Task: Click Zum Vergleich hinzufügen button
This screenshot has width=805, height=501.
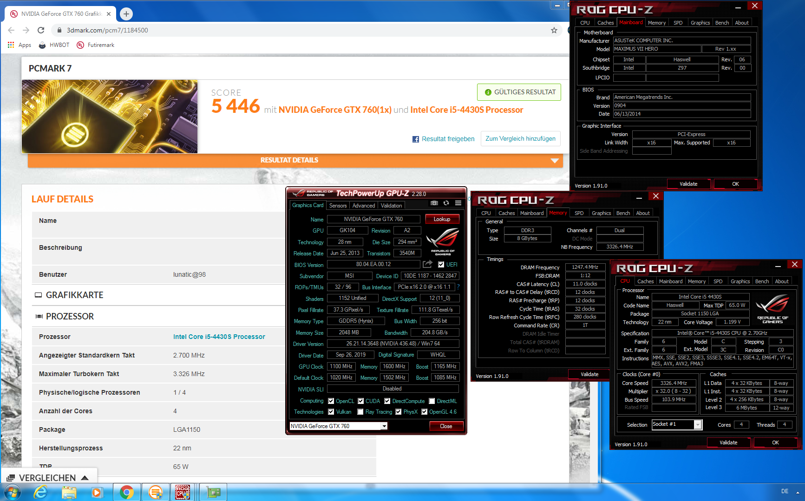Action: pyautogui.click(x=520, y=139)
